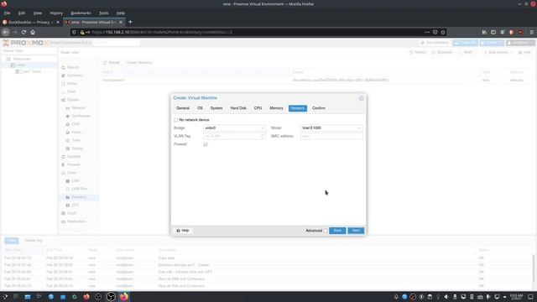Click the VLAN Tag stepper field
The height and width of the screenshot is (302, 537).
[234, 136]
